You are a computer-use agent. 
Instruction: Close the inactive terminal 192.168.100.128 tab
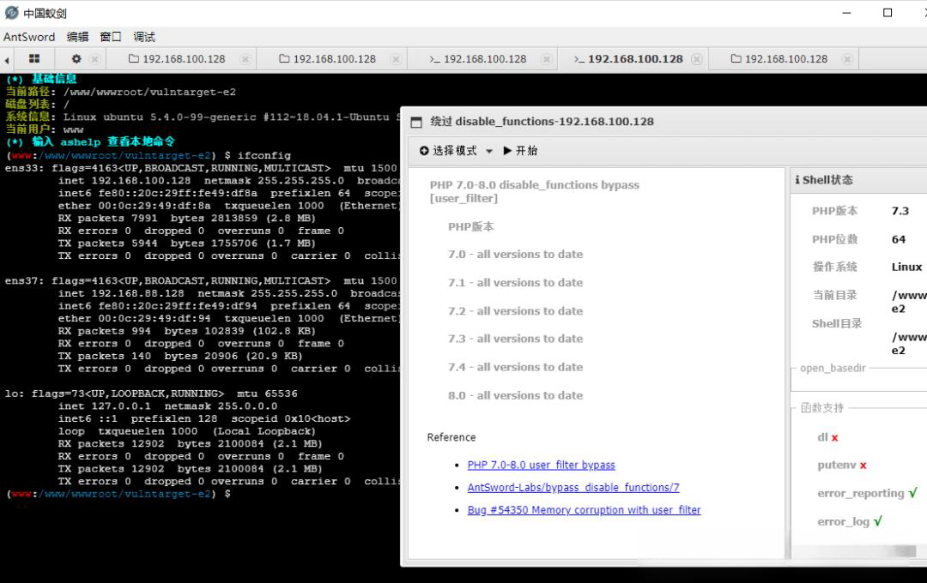547,59
